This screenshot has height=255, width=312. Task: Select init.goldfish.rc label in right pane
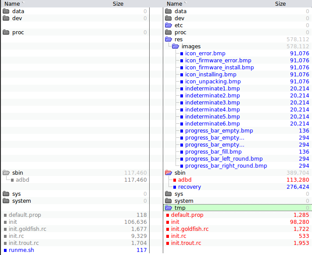tap(190, 229)
